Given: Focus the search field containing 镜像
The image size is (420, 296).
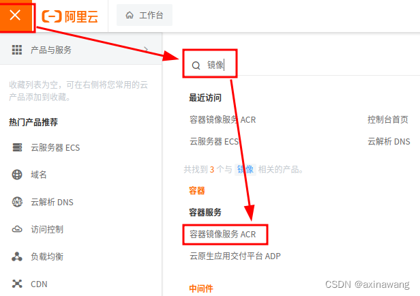Looking at the screenshot, I should click(x=303, y=65).
